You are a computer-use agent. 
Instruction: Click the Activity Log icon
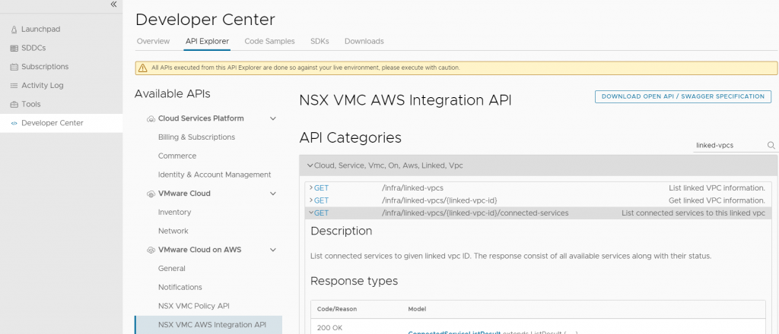point(14,86)
